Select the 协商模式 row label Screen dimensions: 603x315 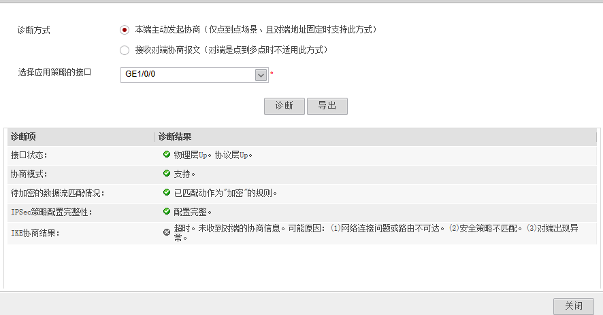29,174
